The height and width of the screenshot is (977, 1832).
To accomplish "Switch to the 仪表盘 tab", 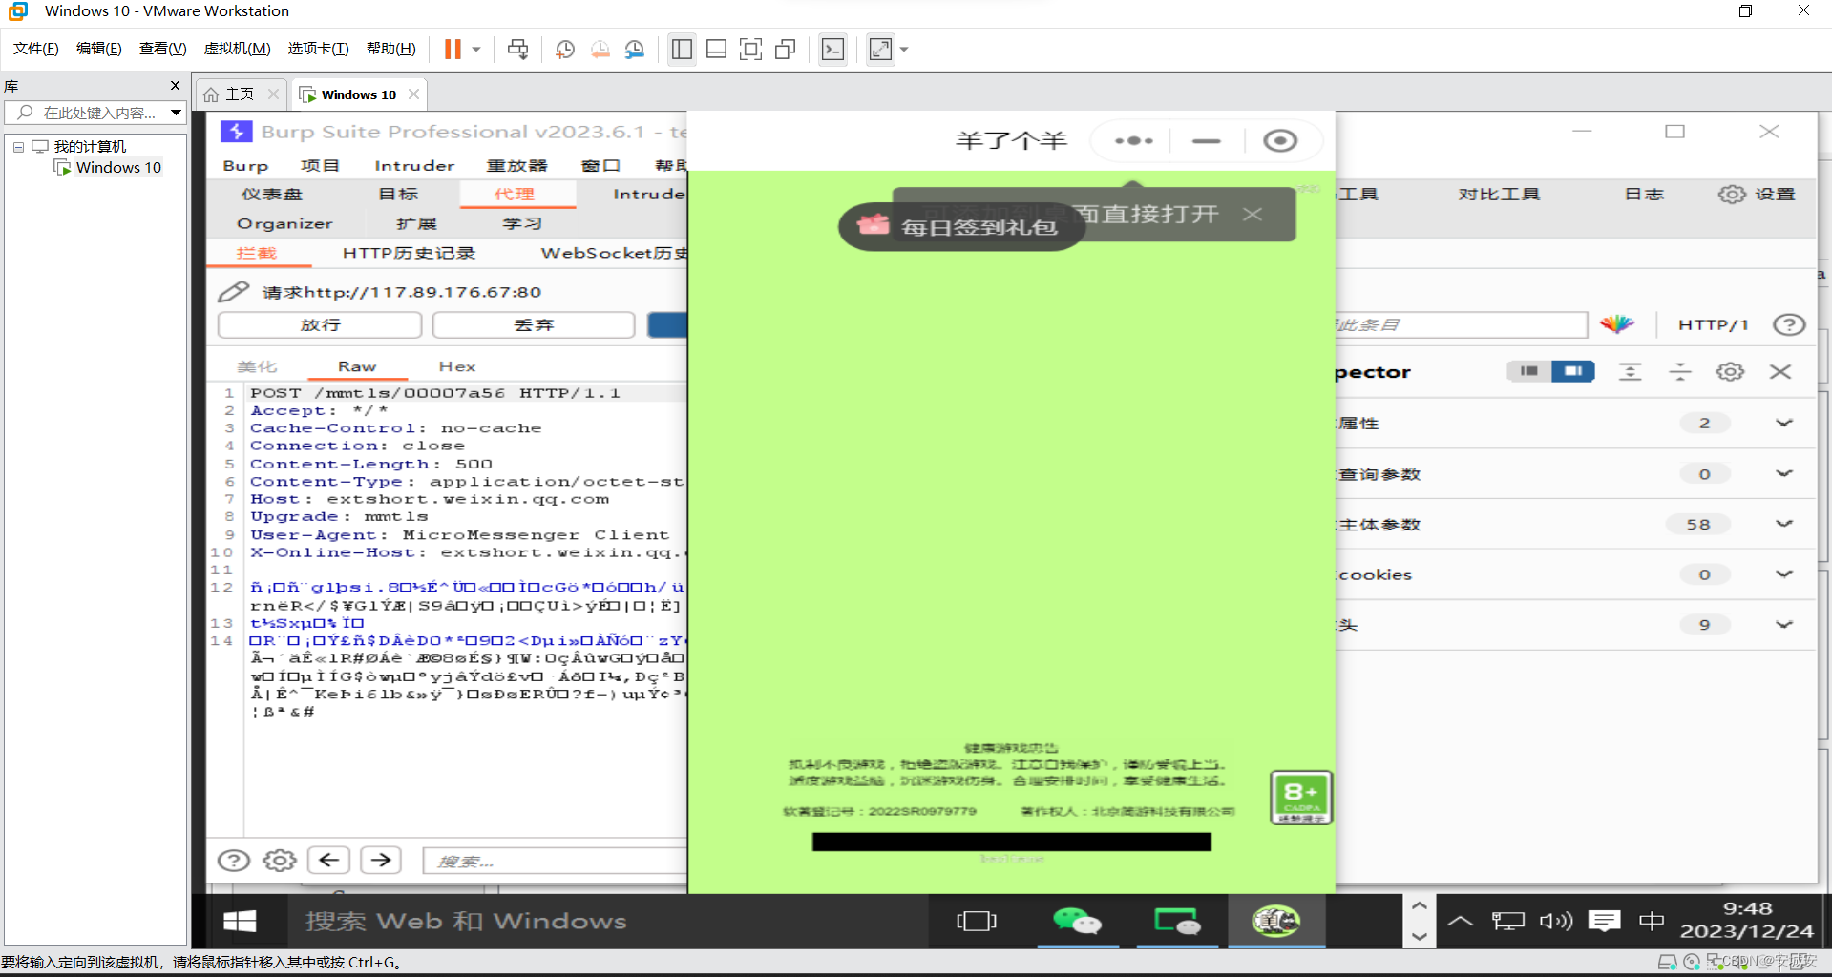I will pos(272,195).
